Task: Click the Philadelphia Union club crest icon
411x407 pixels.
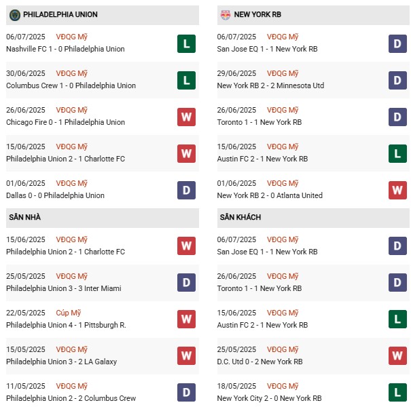Action: (14, 14)
